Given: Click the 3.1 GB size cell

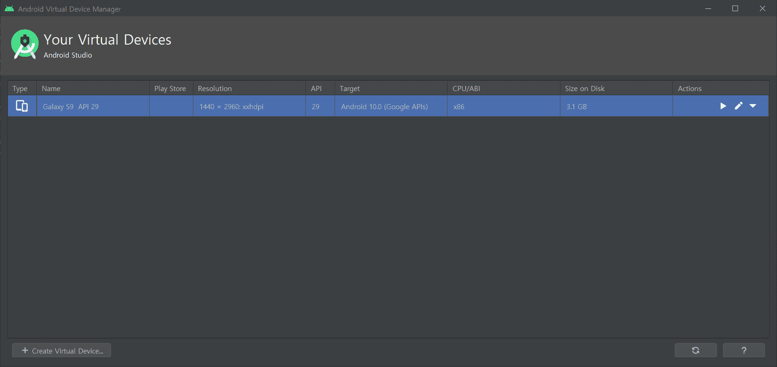Looking at the screenshot, I should coord(616,106).
